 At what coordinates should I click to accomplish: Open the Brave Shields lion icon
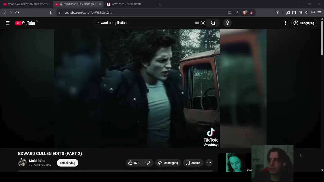[245, 13]
